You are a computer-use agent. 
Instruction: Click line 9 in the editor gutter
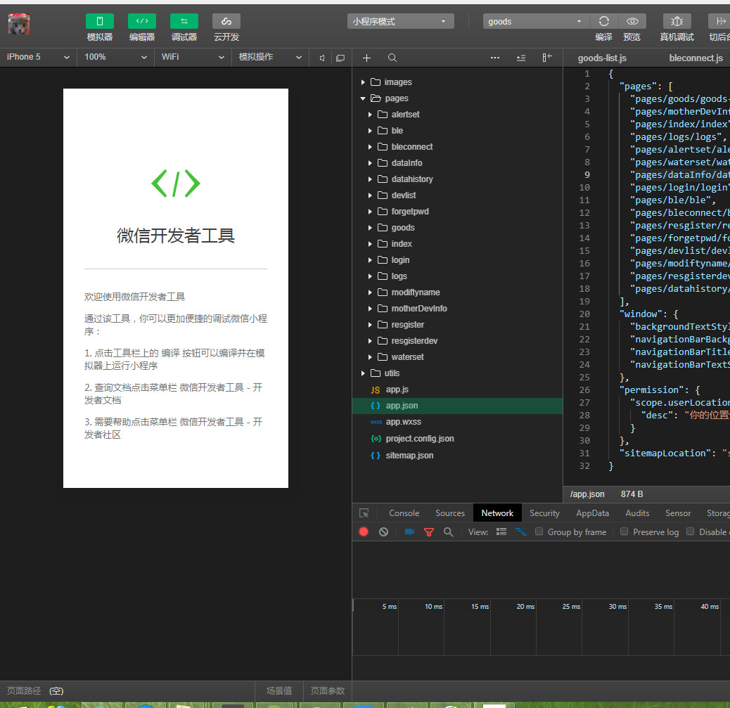click(x=587, y=175)
